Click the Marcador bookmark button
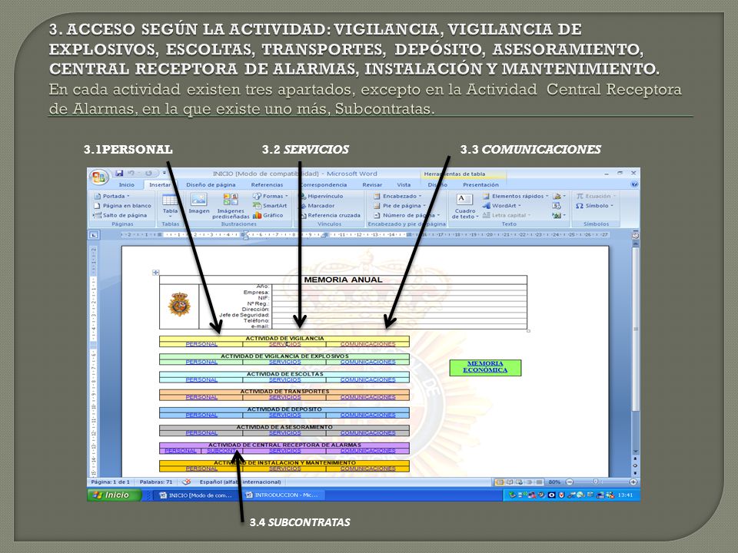The width and height of the screenshot is (738, 553). (x=317, y=206)
